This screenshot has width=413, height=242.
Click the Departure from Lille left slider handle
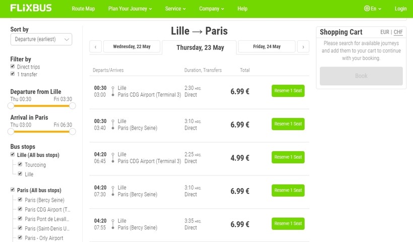pos(11,106)
